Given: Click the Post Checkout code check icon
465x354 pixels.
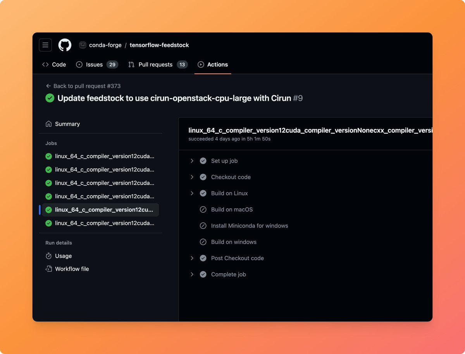Looking at the screenshot, I should (203, 258).
